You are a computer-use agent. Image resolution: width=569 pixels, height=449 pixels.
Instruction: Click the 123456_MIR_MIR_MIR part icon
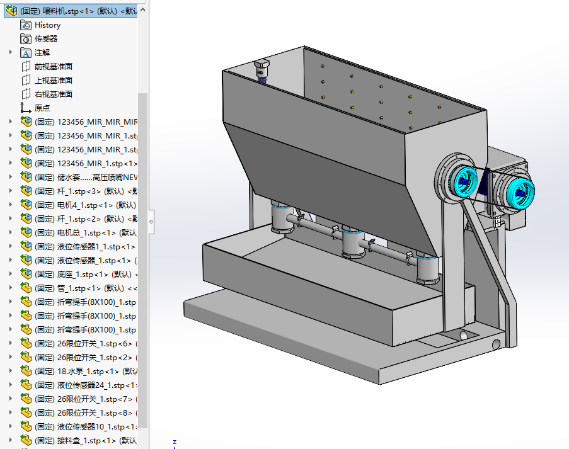pos(26,122)
